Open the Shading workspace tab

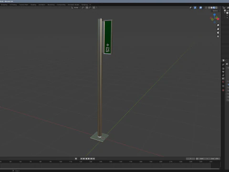[33, 5]
